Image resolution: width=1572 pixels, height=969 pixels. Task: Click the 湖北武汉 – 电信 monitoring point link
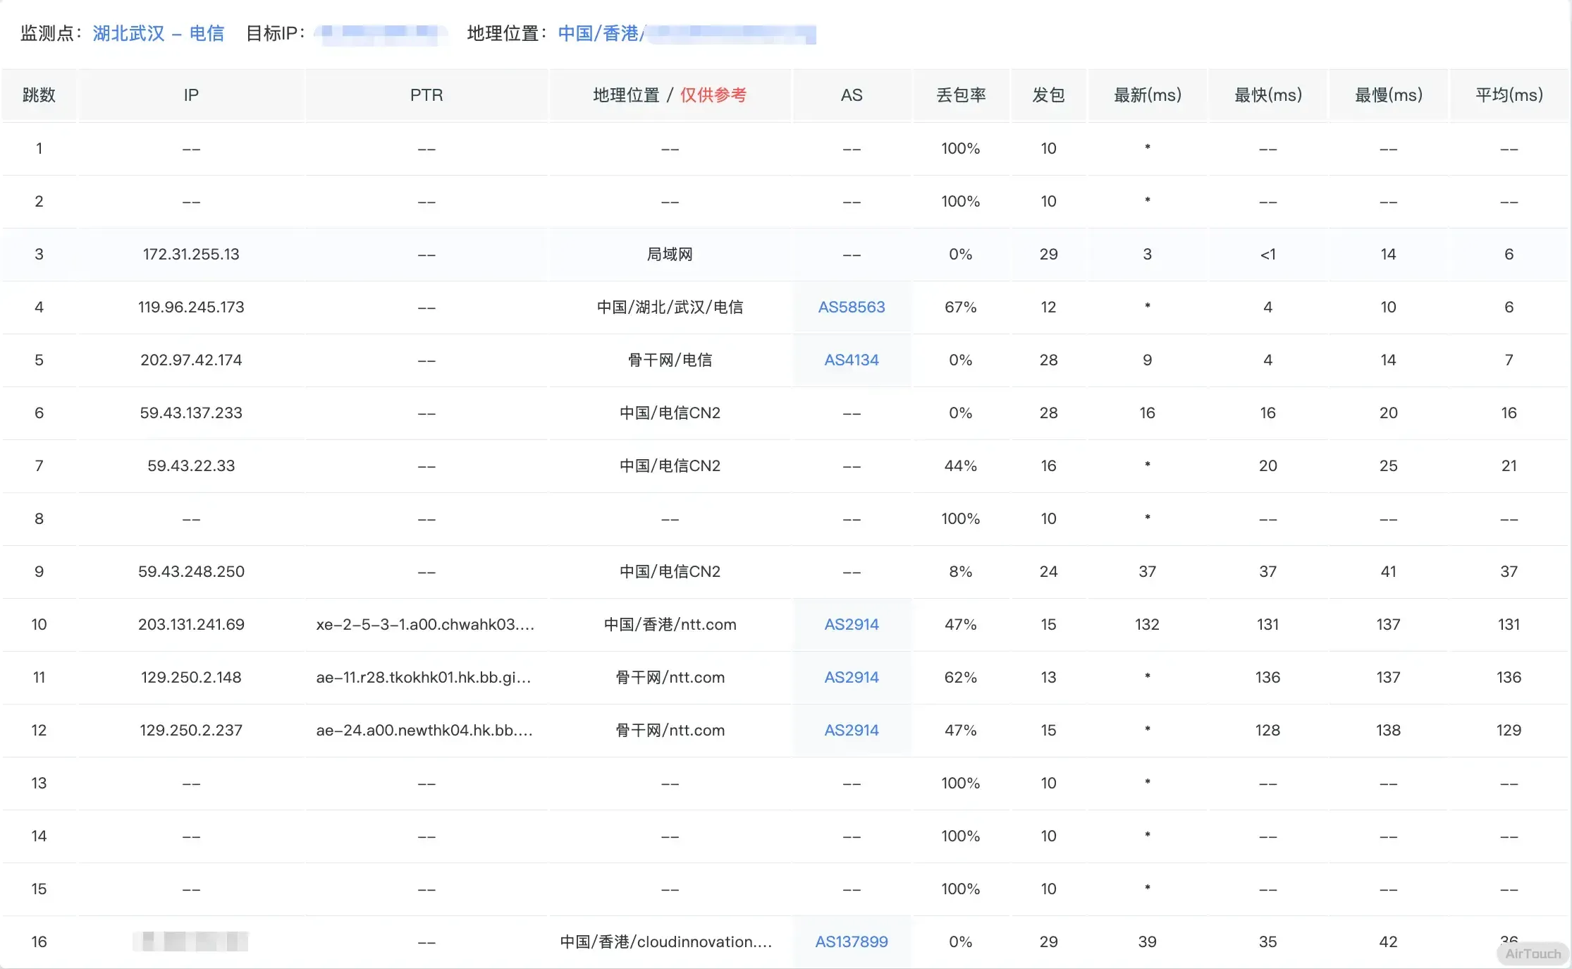[x=158, y=33]
